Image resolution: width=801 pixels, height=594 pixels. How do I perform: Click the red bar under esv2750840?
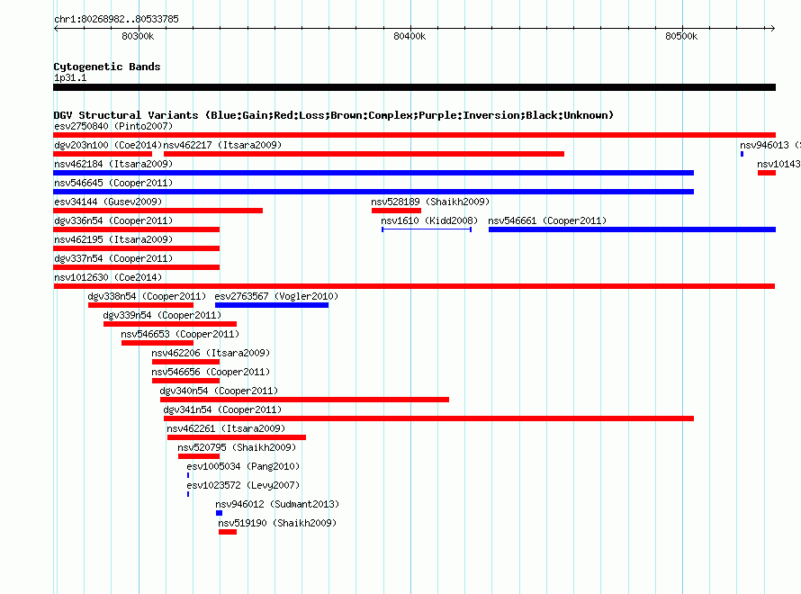pos(414,135)
